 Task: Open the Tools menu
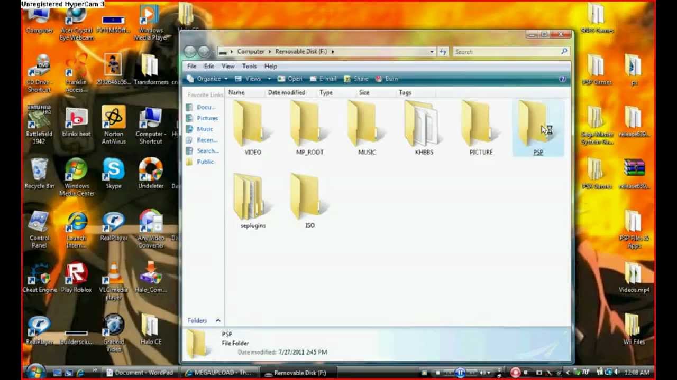pos(249,66)
